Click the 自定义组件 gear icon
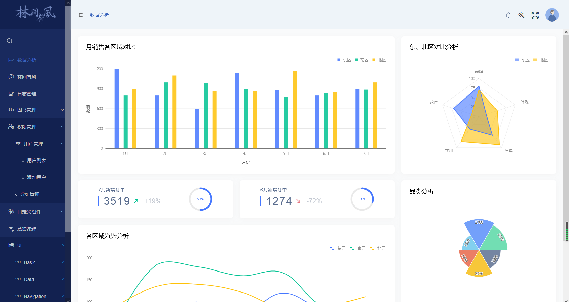Screen dimensions: 569x303 pyautogui.click(x=11, y=212)
